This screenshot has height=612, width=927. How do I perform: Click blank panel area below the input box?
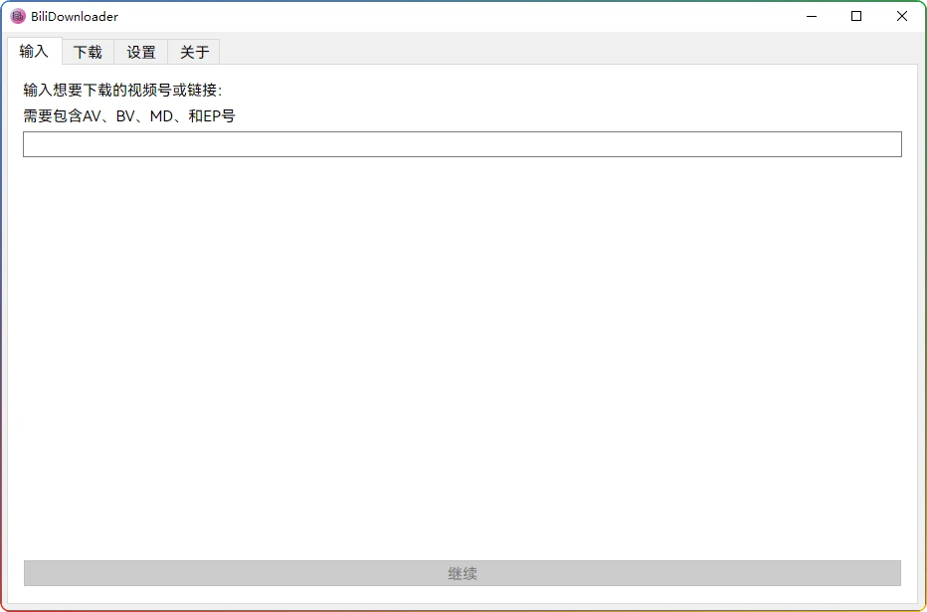click(x=462, y=348)
